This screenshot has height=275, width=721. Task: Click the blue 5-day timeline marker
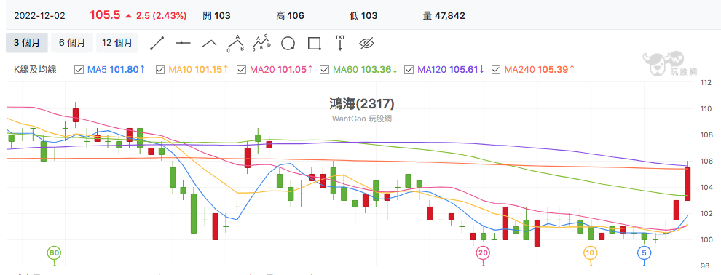click(644, 252)
